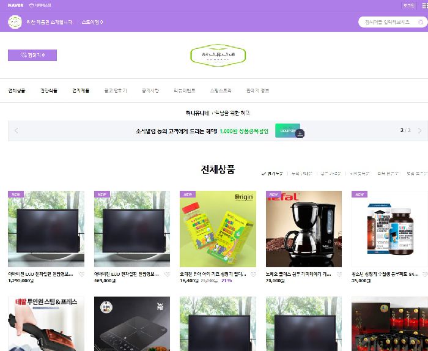428x351 pixels.
Task: Click the purple 찜하기 button
Action: tap(32, 56)
